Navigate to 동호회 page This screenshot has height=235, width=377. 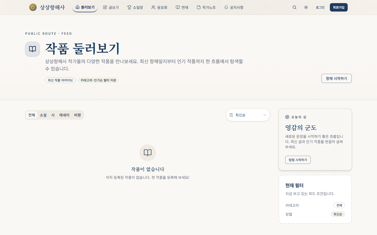click(159, 7)
